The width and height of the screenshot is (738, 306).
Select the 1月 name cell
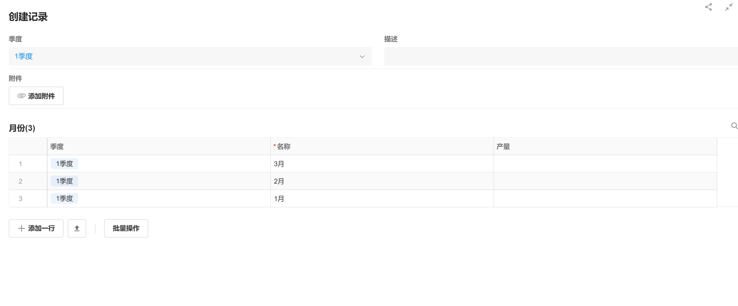tap(382, 198)
